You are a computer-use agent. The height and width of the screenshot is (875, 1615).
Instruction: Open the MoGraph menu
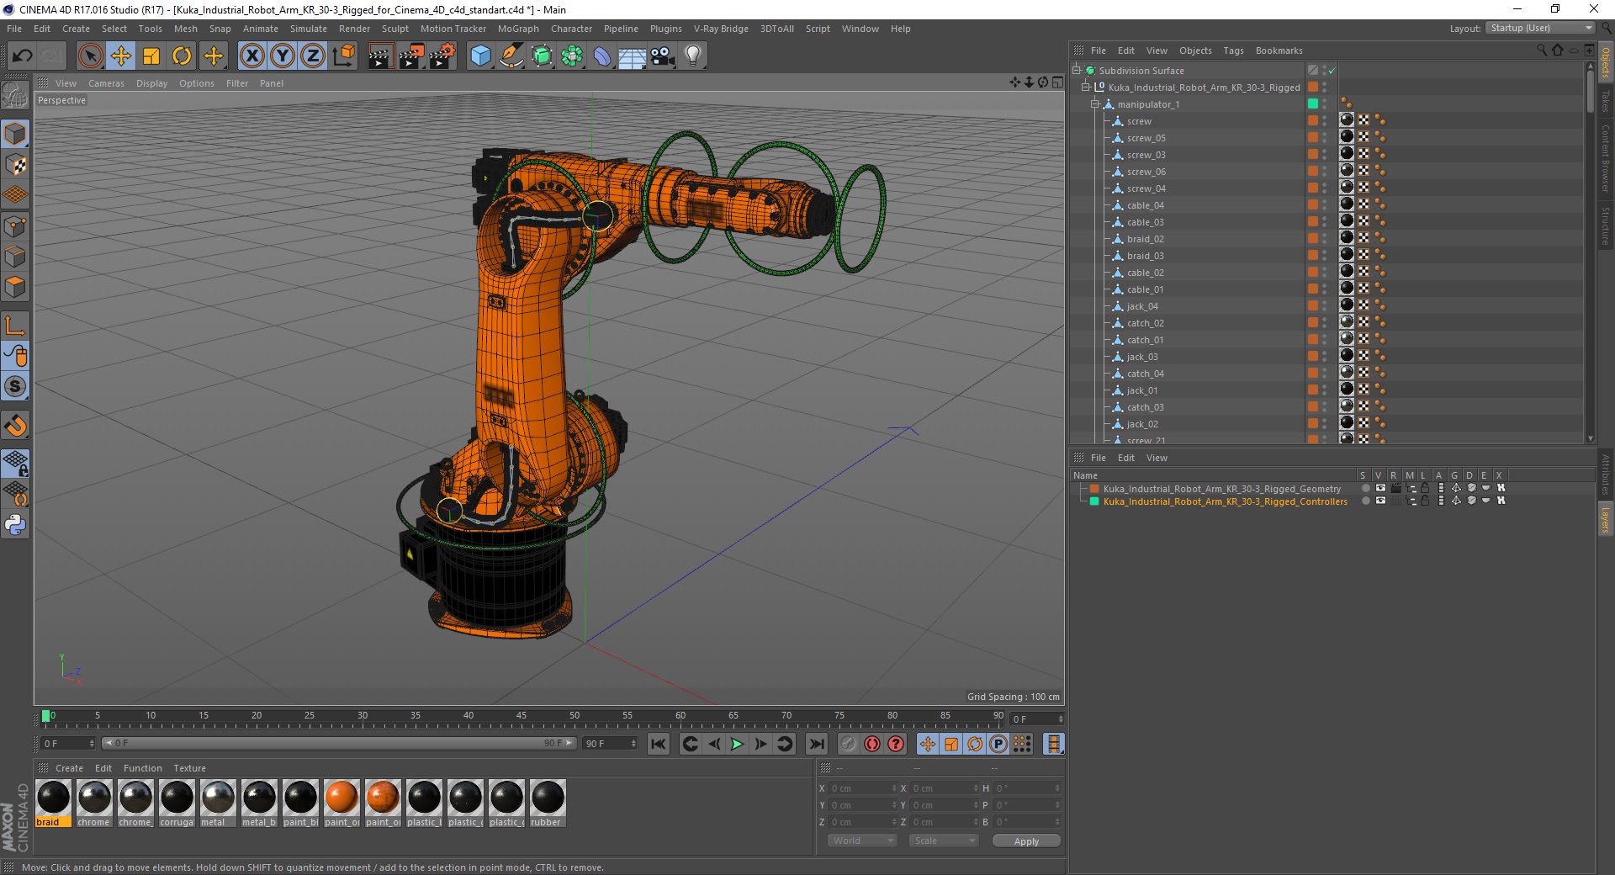pos(518,29)
